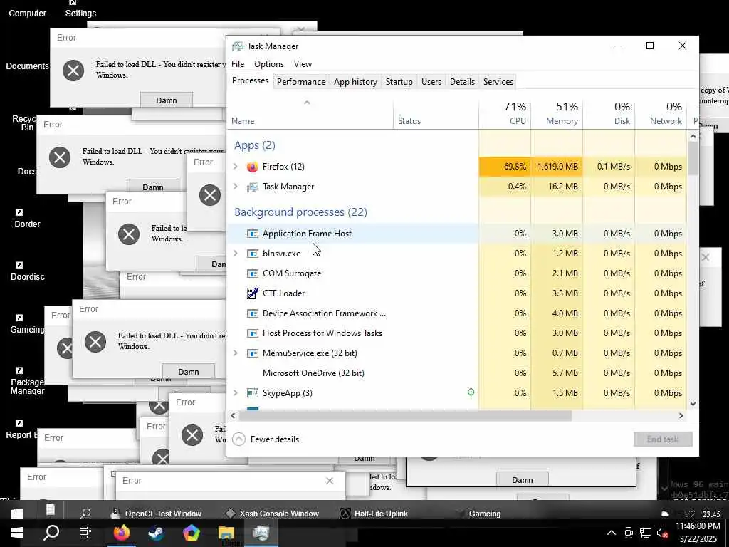729x547 pixels.
Task: Open the Border desktop shortcut
Action: pos(27,219)
